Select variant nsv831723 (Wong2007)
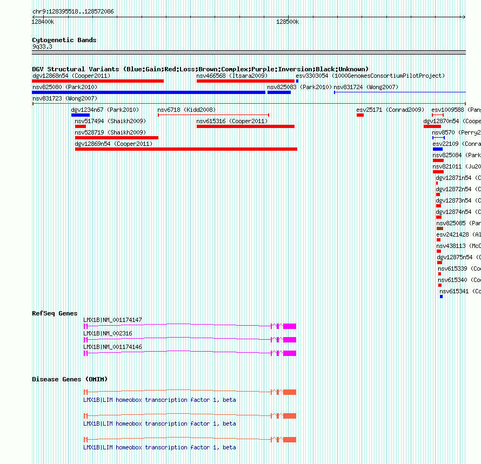The height and width of the screenshot is (464, 481). (x=65, y=98)
